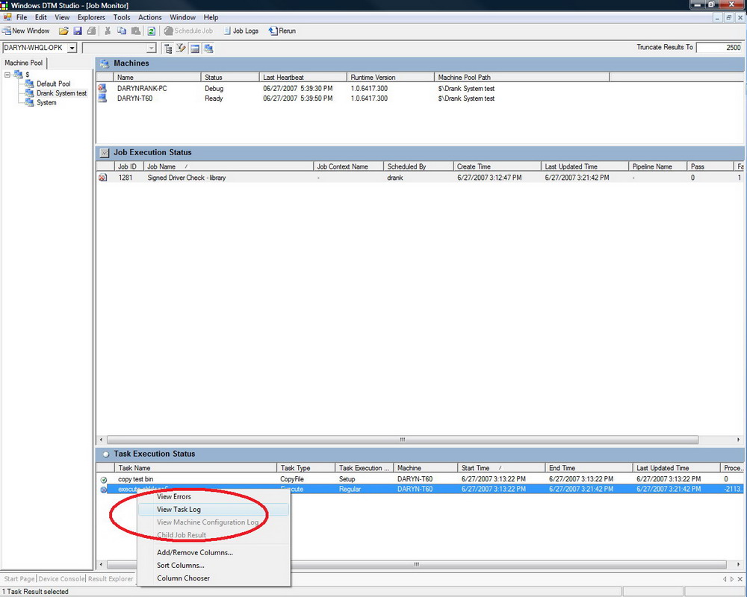The width and height of the screenshot is (747, 597).
Task: Select the Default Pool tree item
Action: (53, 84)
